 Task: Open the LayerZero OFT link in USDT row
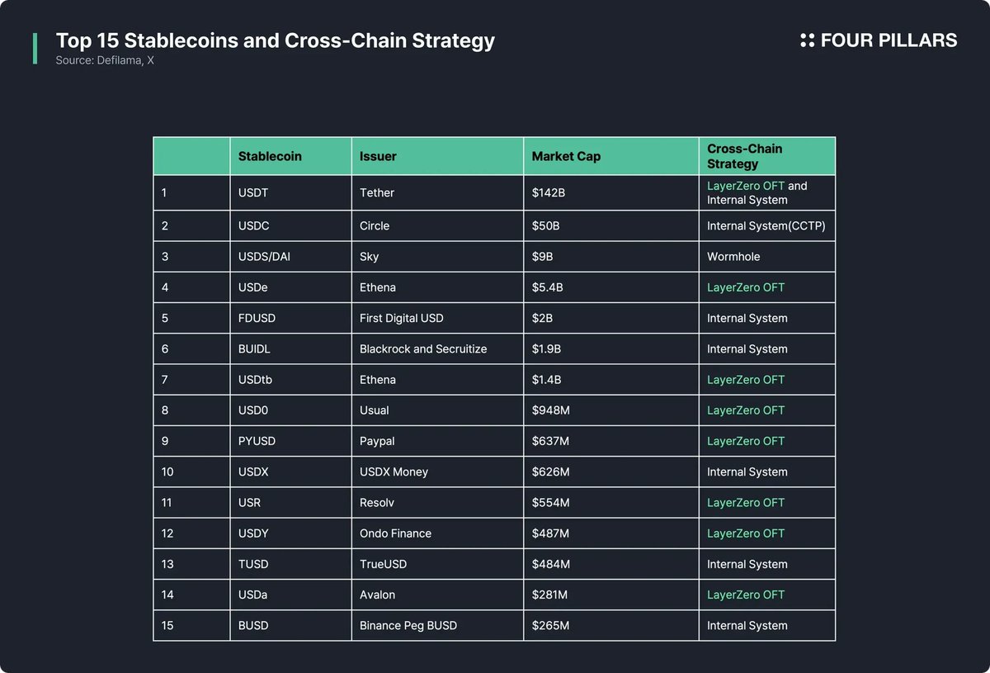(745, 186)
